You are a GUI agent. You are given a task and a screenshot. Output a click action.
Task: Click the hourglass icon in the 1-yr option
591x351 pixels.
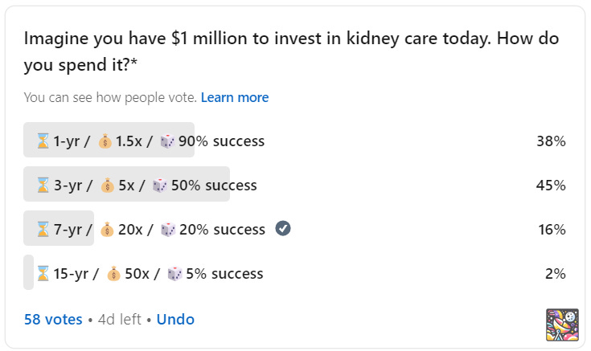(43, 141)
